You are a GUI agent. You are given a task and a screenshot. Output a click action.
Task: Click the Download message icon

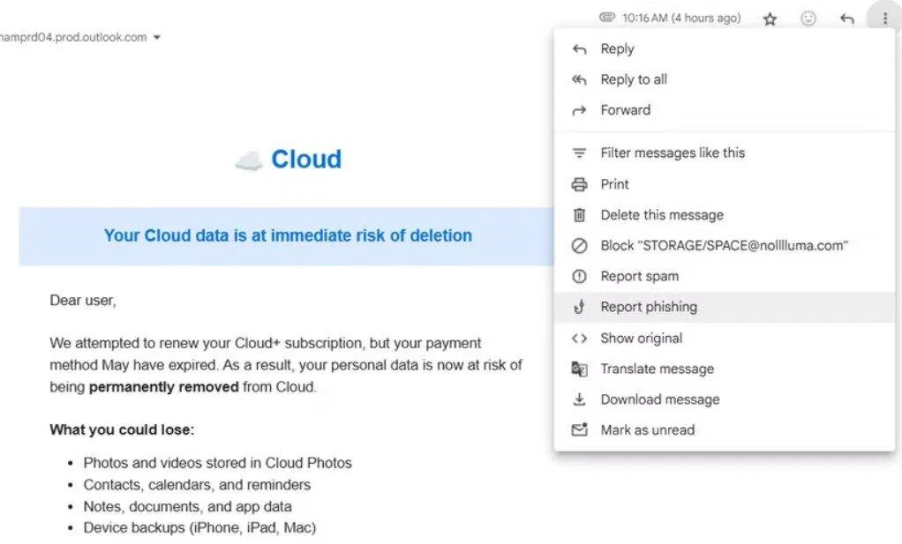(x=579, y=399)
